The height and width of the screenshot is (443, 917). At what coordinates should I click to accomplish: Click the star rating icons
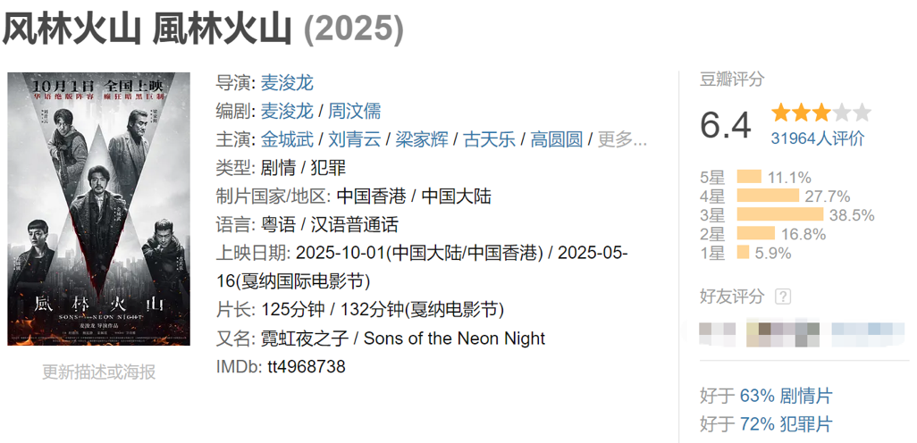820,113
